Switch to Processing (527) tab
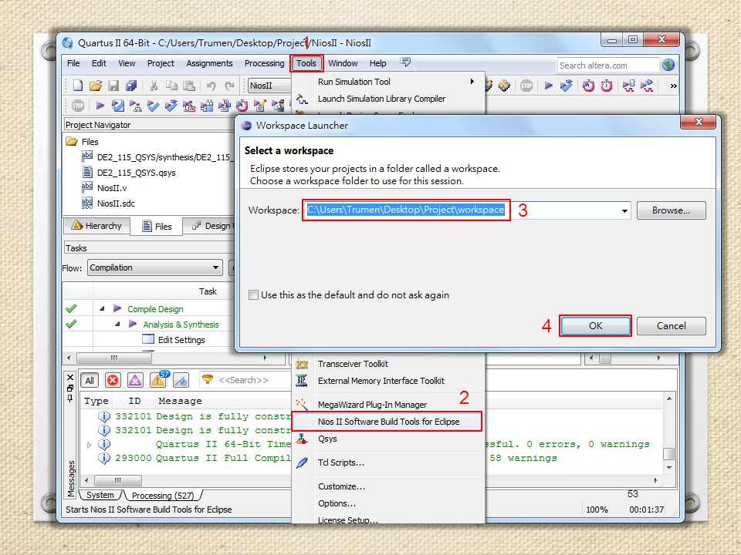 tap(163, 496)
